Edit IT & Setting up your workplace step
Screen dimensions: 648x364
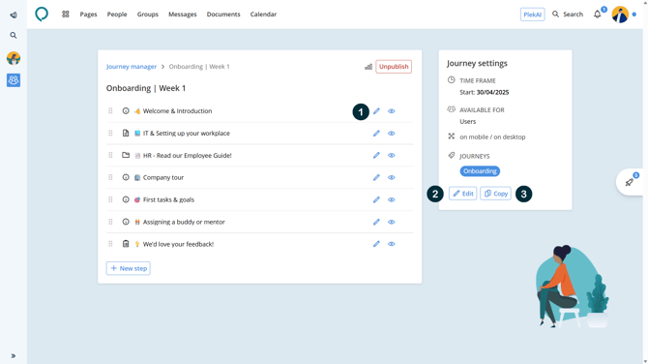[x=376, y=134]
